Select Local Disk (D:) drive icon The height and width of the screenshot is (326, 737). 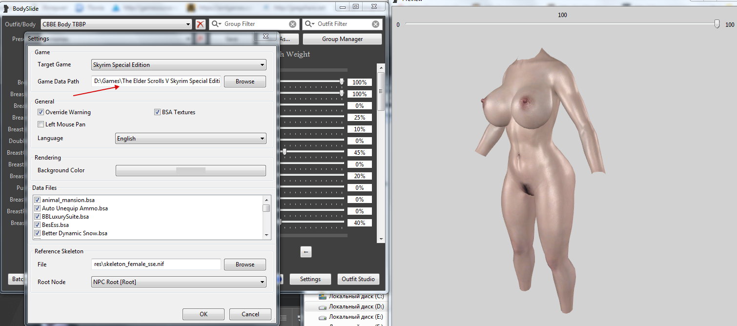pyautogui.click(x=322, y=306)
